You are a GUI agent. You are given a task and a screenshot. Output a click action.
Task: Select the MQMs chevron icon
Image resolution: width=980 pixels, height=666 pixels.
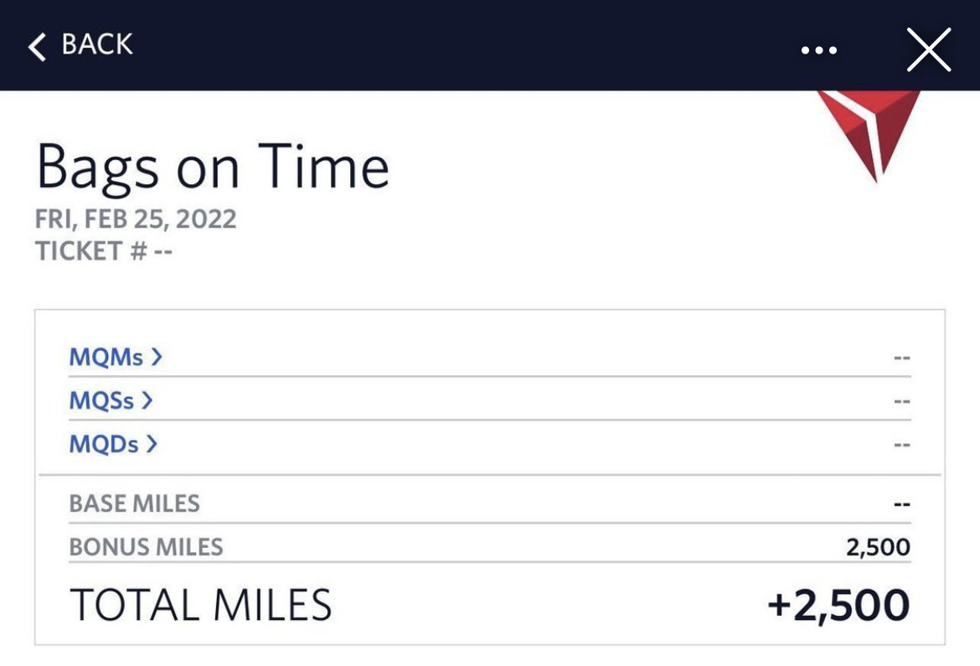click(157, 356)
